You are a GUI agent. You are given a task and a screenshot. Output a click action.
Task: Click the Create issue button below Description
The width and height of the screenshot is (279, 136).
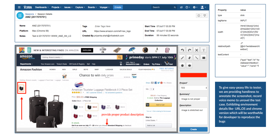click(193, 129)
